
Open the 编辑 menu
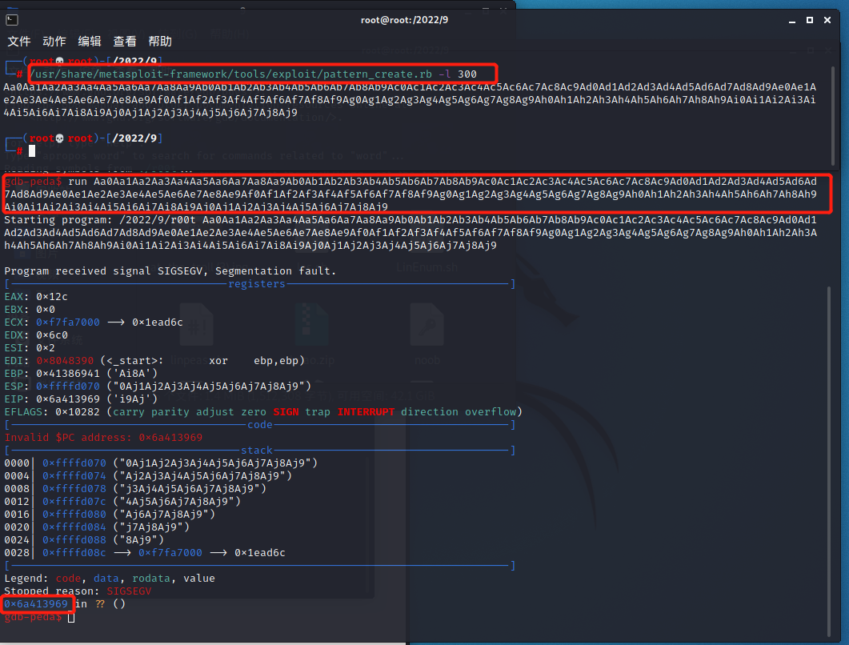click(90, 41)
